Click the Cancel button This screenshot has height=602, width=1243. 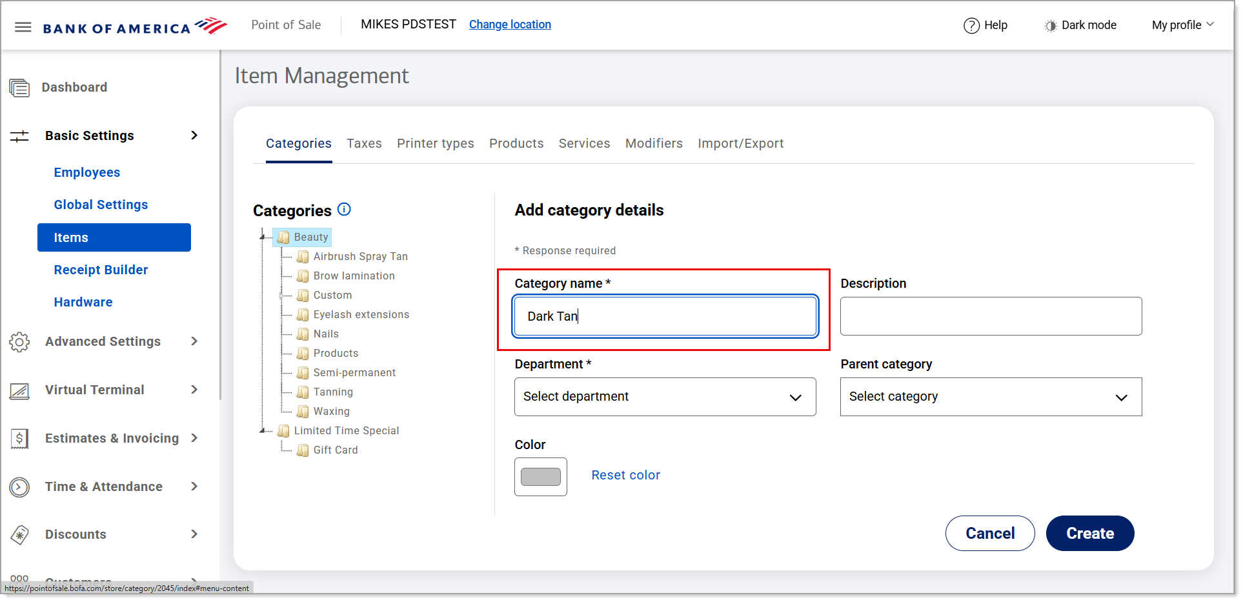(x=990, y=534)
